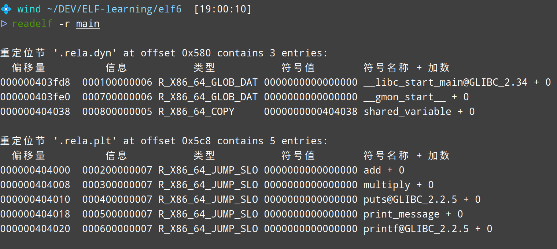Click the add symbol in .rela.plt
The height and width of the screenshot is (249, 557).
[372, 170]
